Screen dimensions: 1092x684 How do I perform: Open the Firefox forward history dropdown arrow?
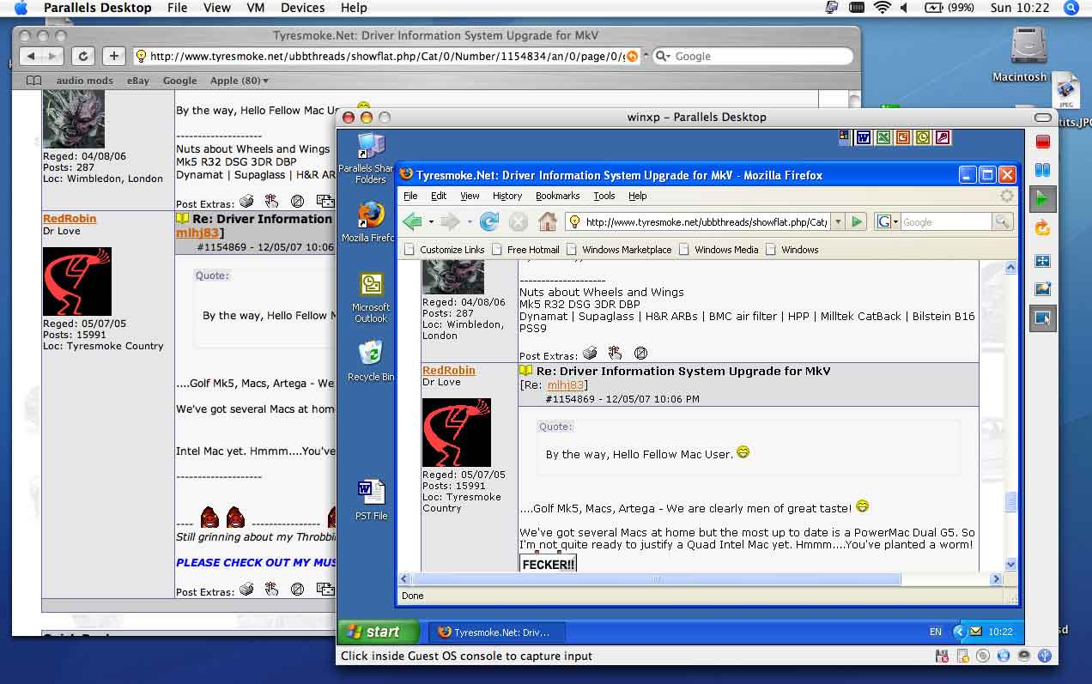(x=469, y=222)
